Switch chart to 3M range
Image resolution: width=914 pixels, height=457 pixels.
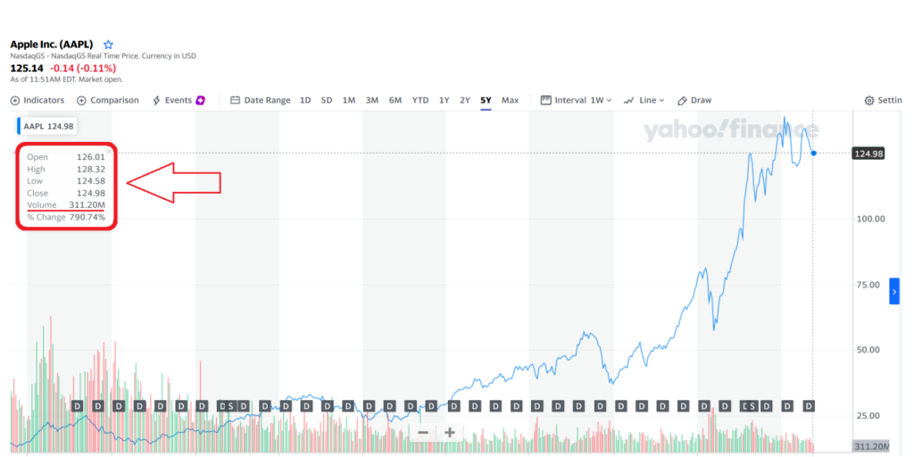pyautogui.click(x=372, y=100)
